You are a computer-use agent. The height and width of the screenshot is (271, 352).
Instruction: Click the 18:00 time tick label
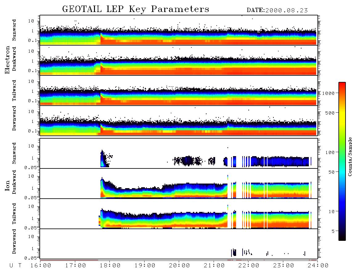110,265
